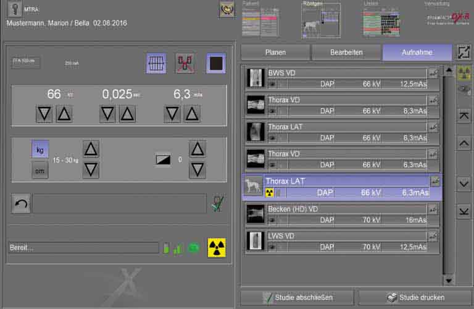474x309 pixels.
Task: Click the red crossed measuring chamber icon
Action: click(x=185, y=64)
